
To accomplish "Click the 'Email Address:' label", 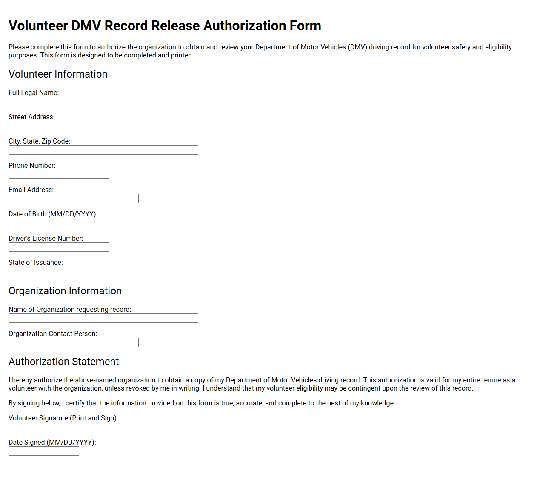I will point(31,190).
